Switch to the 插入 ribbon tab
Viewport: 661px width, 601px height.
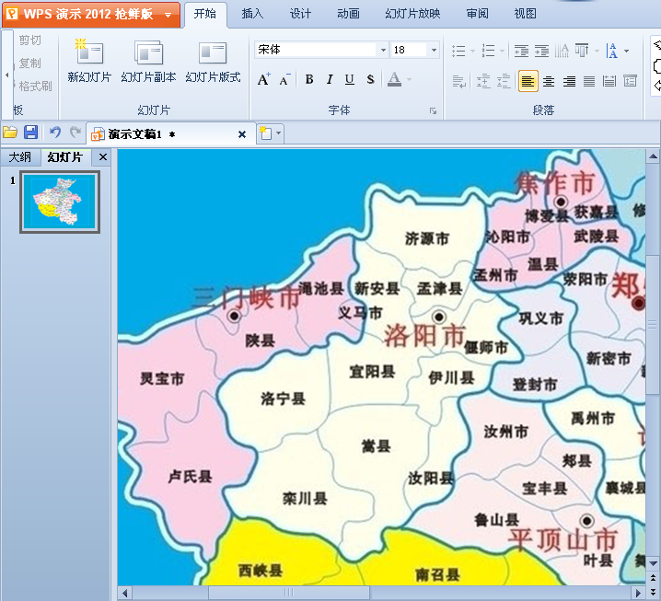pos(252,14)
